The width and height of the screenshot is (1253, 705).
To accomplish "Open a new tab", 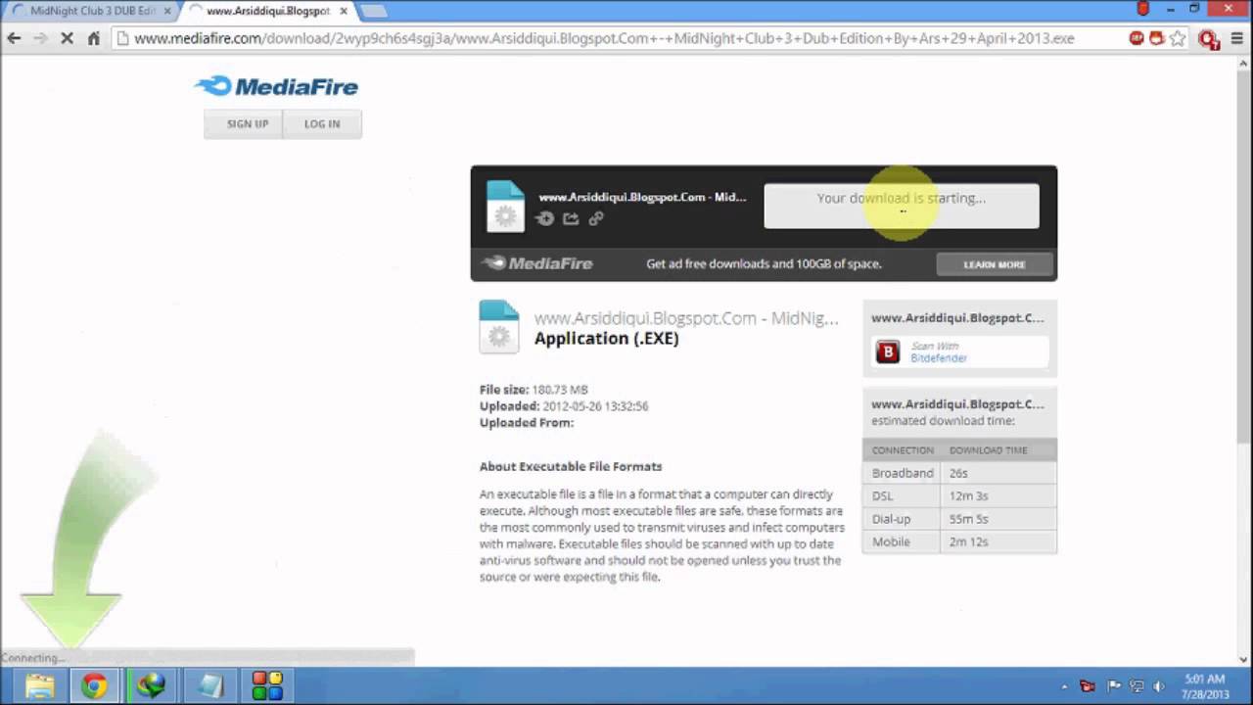I will coord(374,11).
